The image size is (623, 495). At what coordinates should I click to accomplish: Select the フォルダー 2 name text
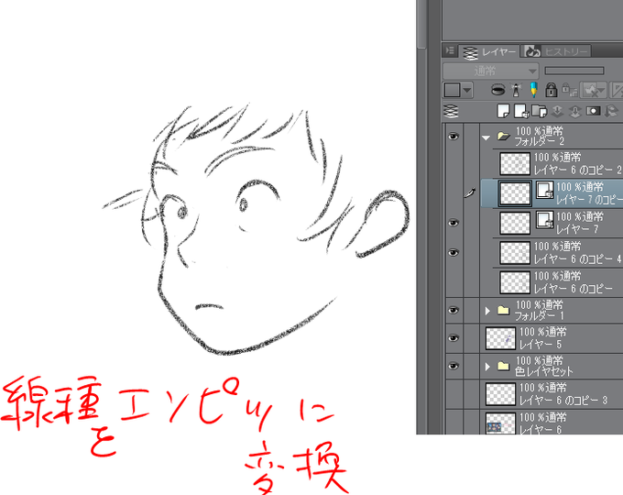pyautogui.click(x=540, y=141)
